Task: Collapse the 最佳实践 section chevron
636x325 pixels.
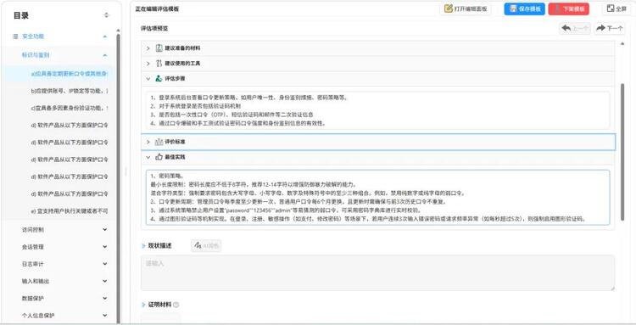Action: pos(148,157)
